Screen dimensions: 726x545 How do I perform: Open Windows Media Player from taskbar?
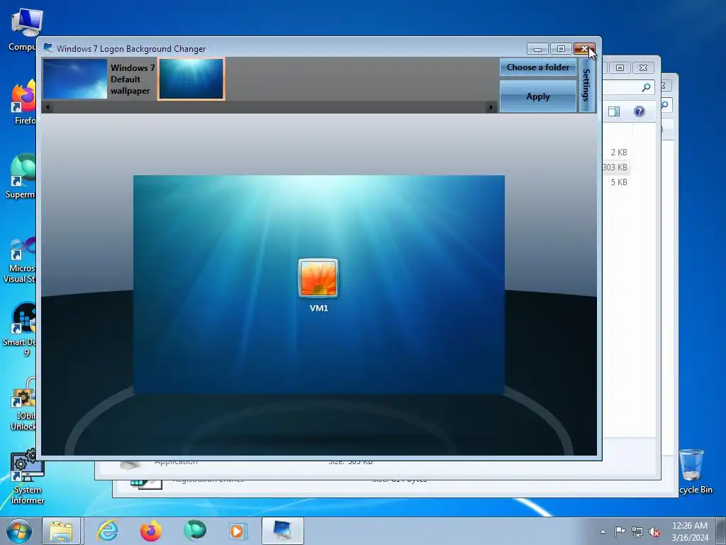pyautogui.click(x=238, y=531)
